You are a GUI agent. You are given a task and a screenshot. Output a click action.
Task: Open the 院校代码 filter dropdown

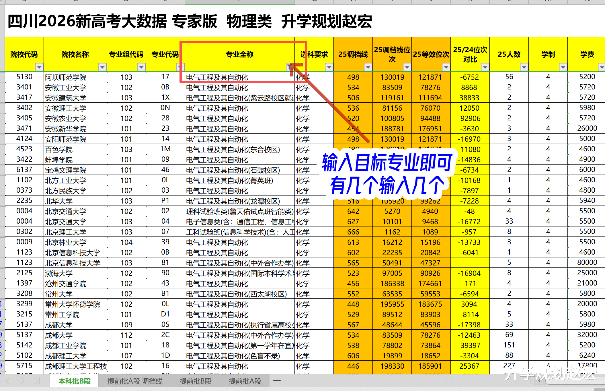[x=39, y=67]
